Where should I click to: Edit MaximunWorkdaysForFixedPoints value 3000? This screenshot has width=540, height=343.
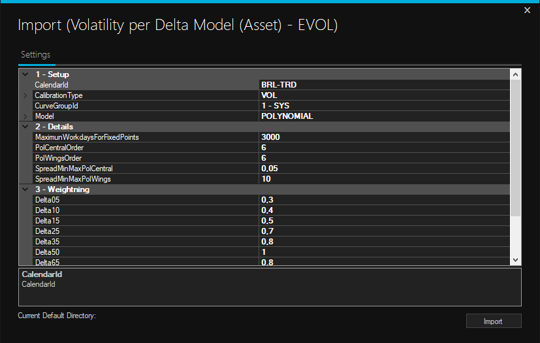(x=383, y=137)
